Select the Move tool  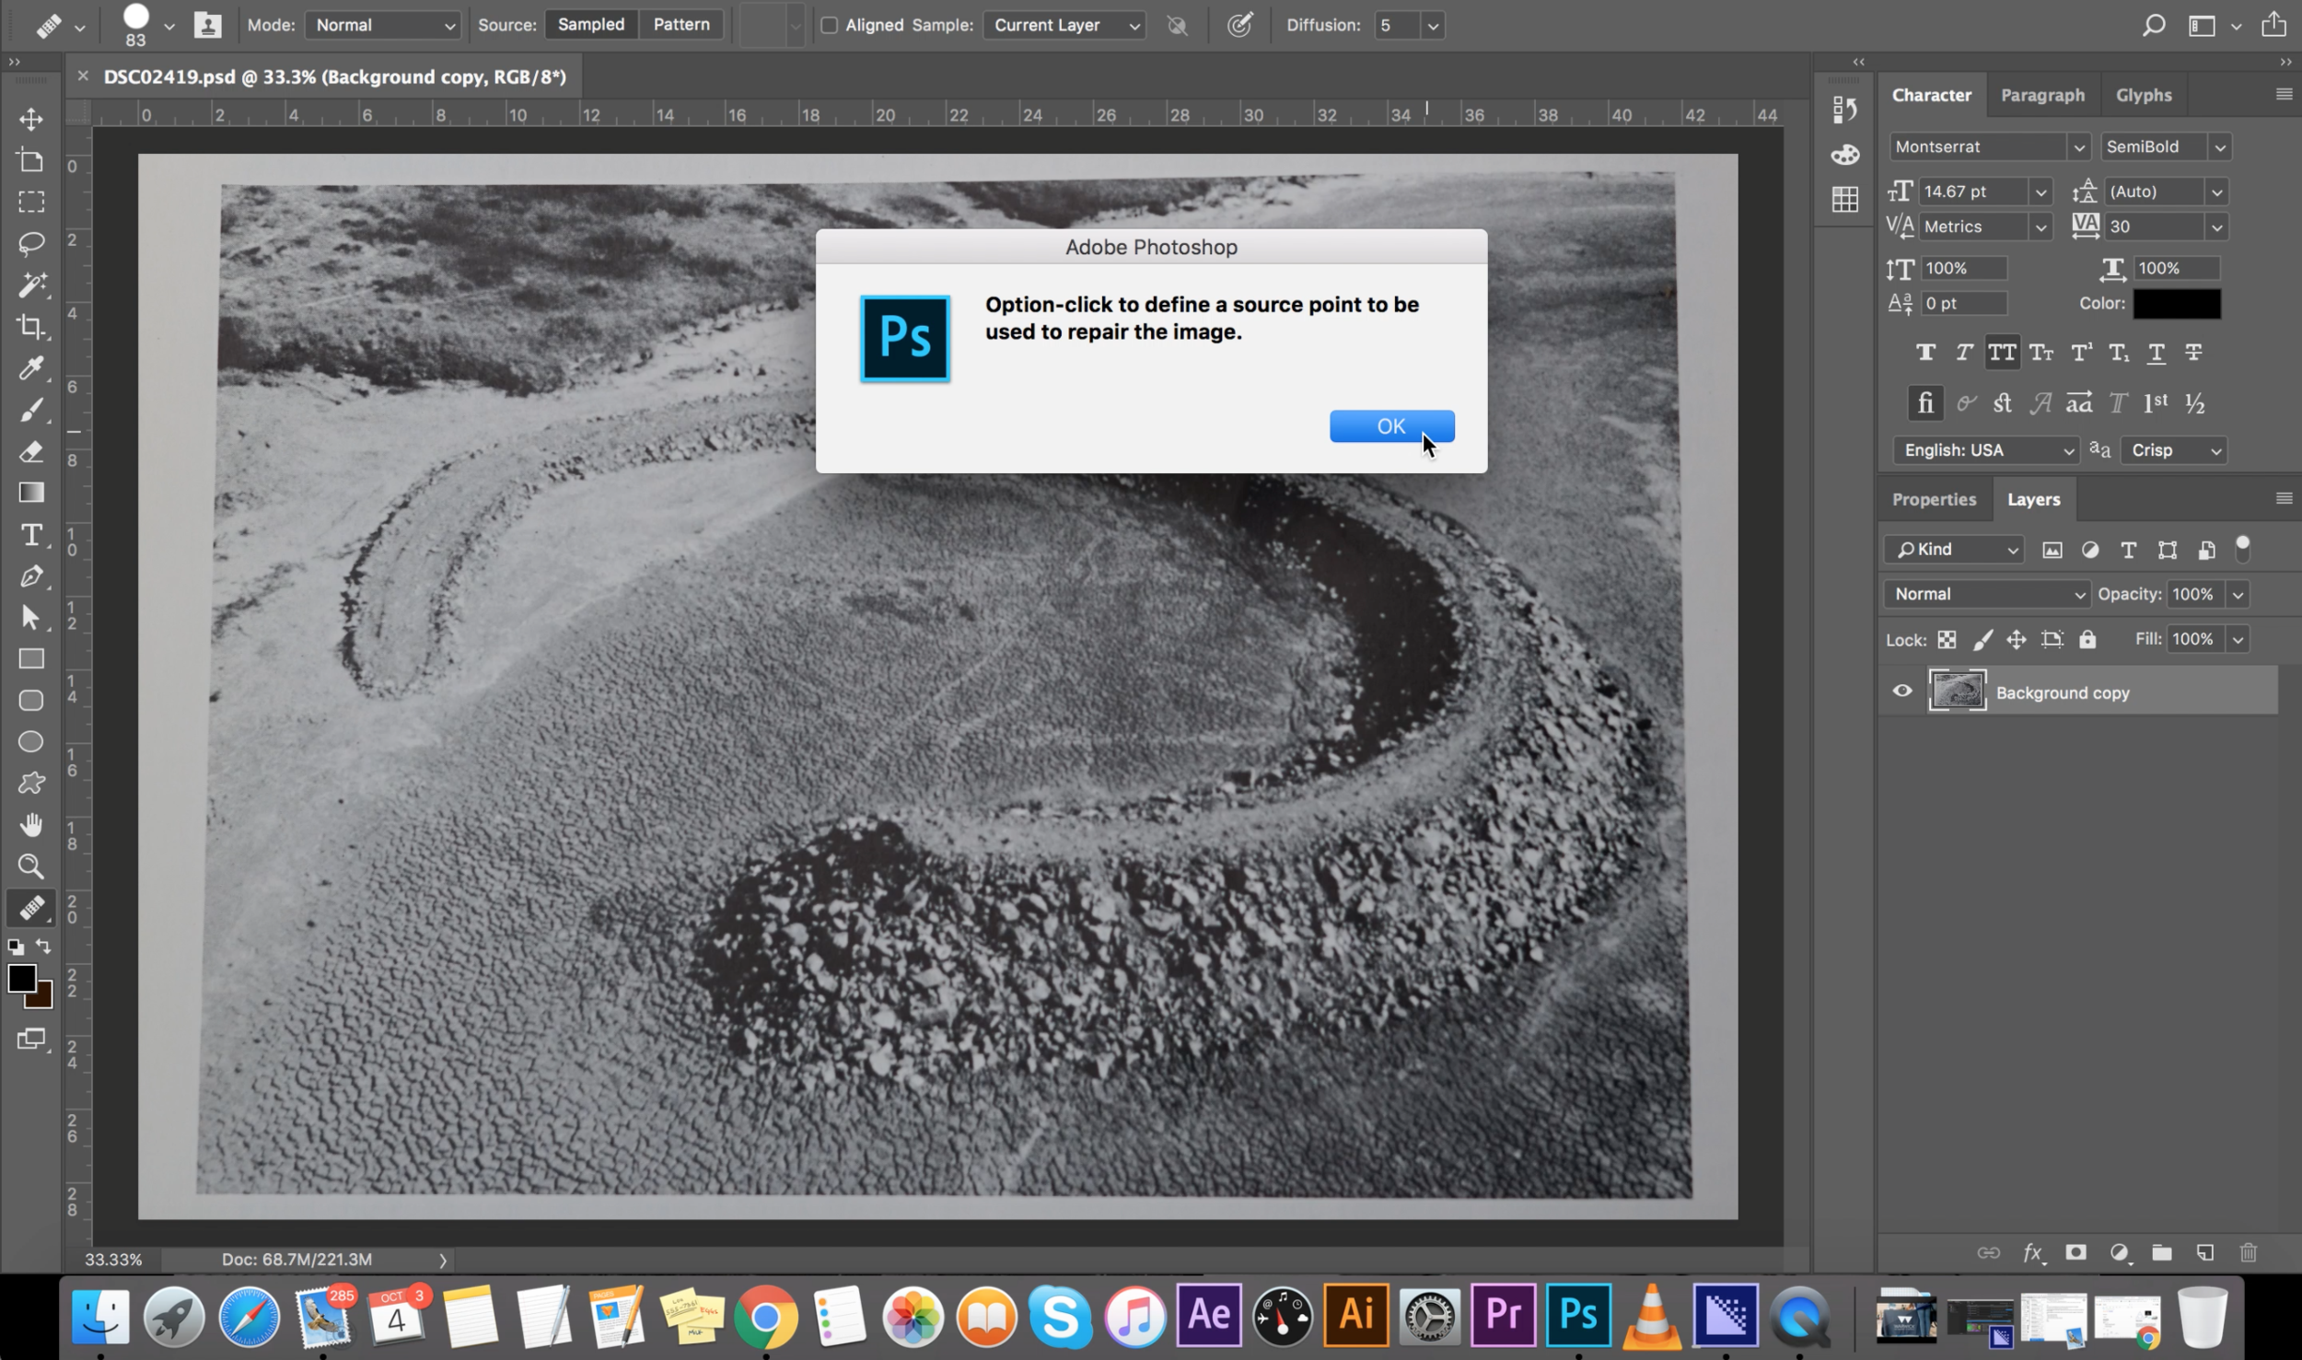point(31,119)
